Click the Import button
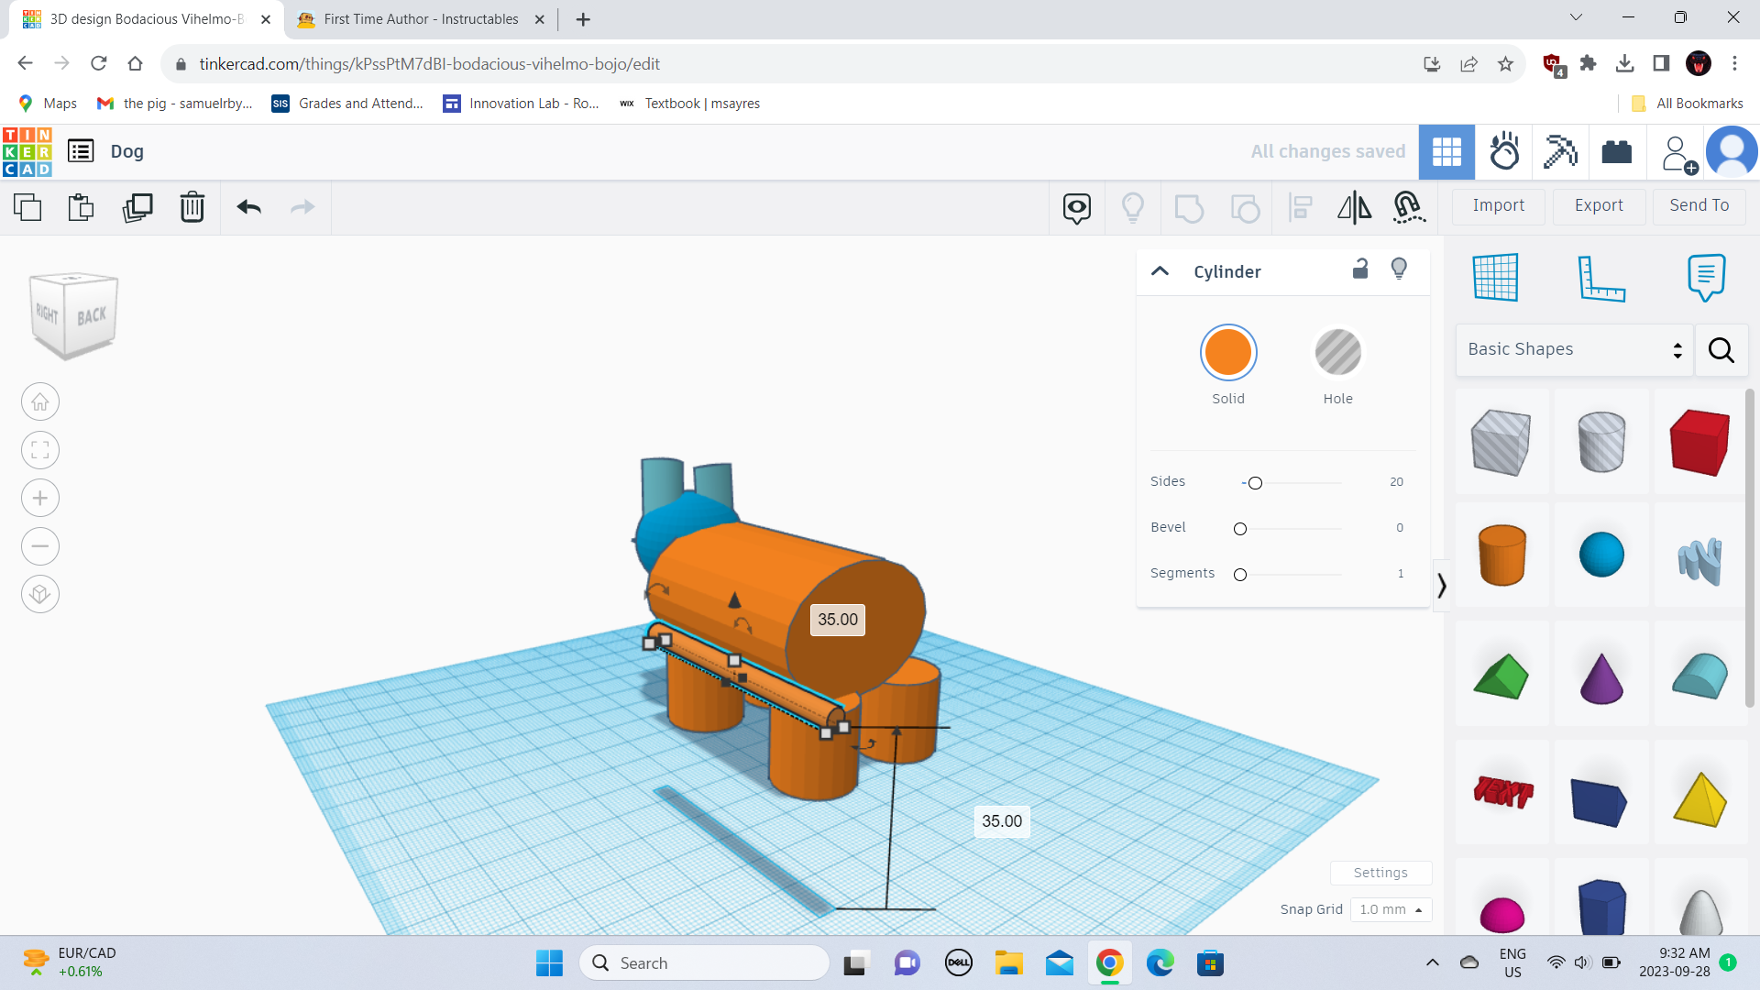Screen dimensions: 1760x990 pyautogui.click(x=1498, y=205)
